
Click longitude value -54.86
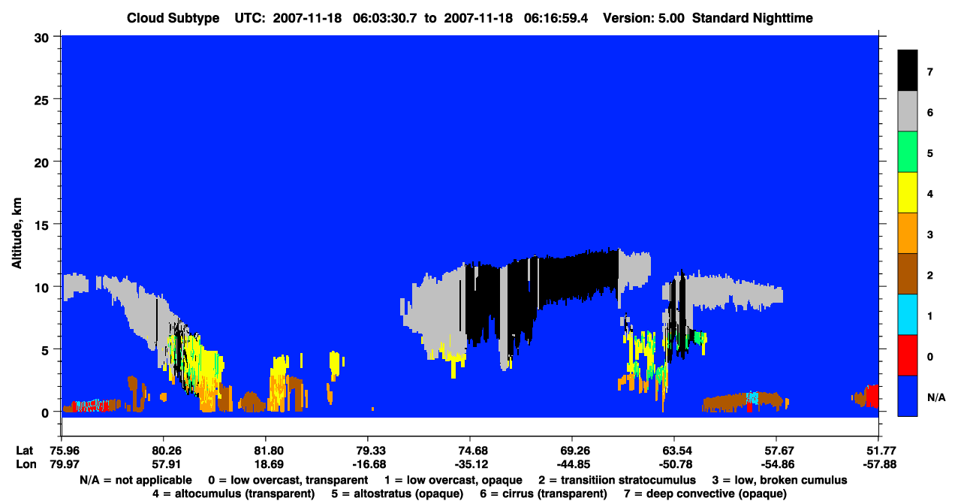pos(776,464)
